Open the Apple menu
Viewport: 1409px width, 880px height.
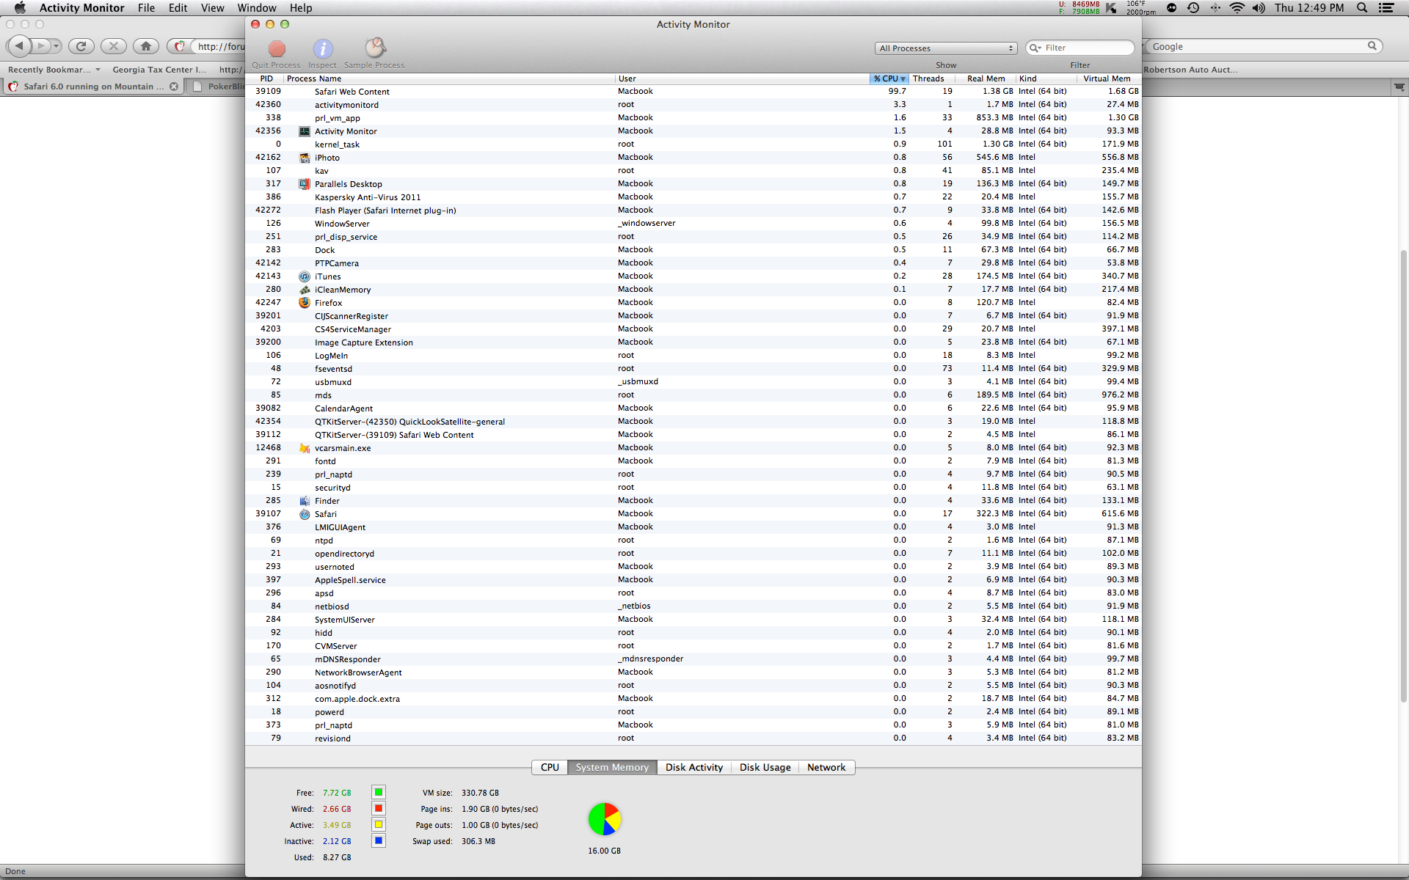20,8
